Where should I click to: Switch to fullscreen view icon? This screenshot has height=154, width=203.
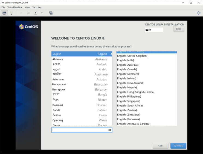199,13
